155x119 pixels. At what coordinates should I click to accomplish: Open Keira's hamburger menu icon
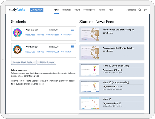tap(72, 47)
